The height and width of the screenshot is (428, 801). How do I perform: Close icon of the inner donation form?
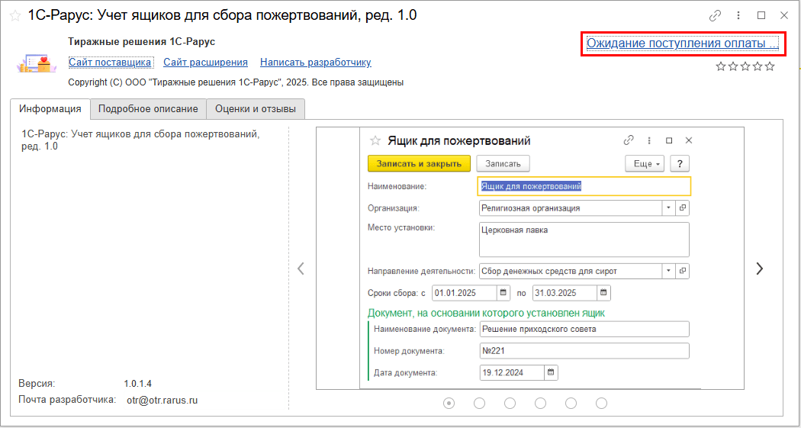pyautogui.click(x=689, y=140)
